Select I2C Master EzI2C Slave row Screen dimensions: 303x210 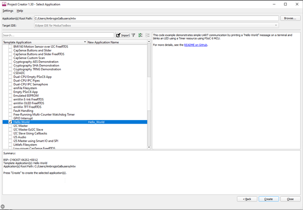(x=75, y=129)
